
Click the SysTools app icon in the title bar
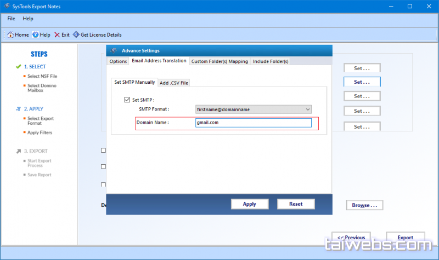tap(7, 6)
